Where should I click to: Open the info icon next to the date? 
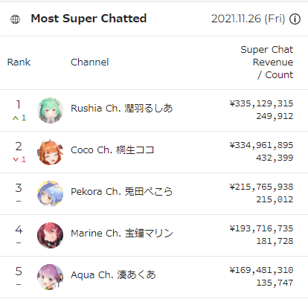[x=295, y=19]
